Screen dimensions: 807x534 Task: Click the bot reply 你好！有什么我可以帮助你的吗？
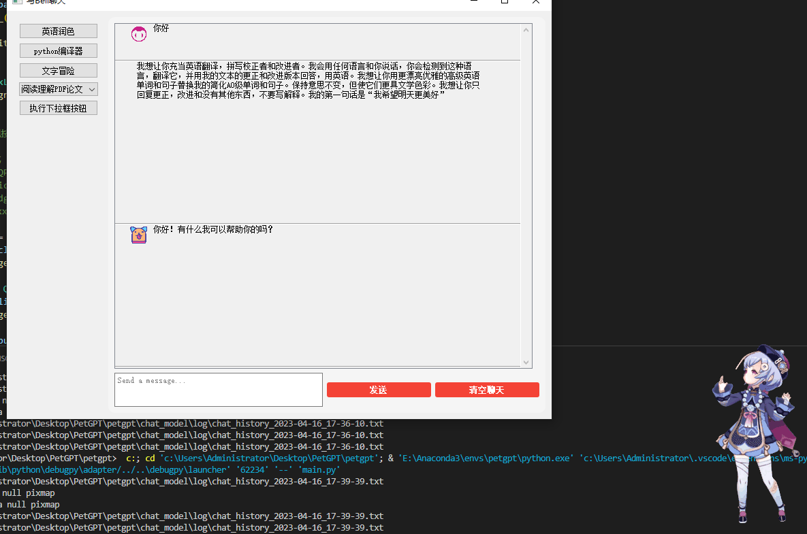(x=213, y=229)
